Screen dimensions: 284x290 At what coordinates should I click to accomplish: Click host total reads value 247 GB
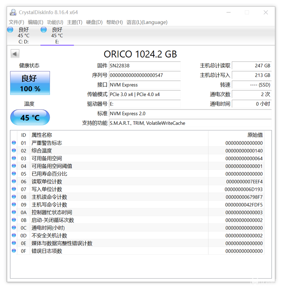tap(252, 66)
